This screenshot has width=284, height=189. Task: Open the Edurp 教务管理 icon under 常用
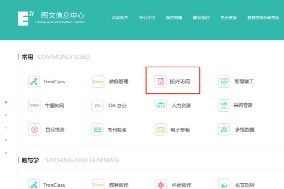click(x=98, y=82)
